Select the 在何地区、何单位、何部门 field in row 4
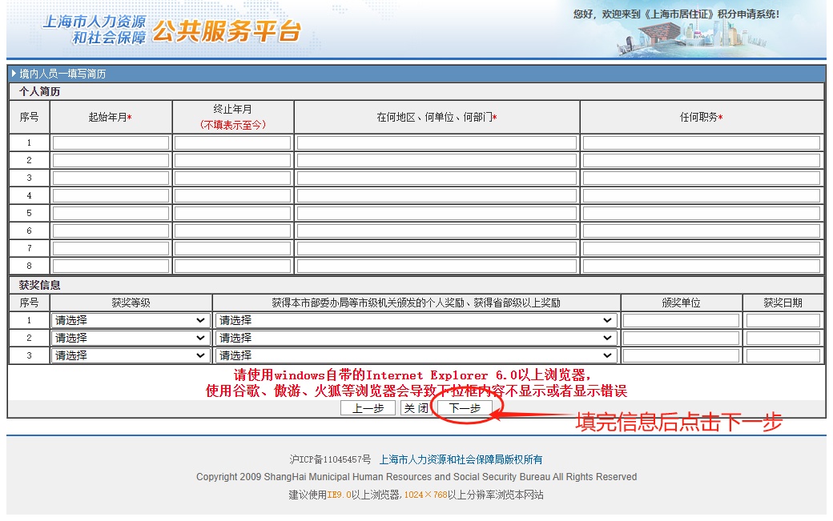Screen dimensions: 833x521 pos(437,196)
